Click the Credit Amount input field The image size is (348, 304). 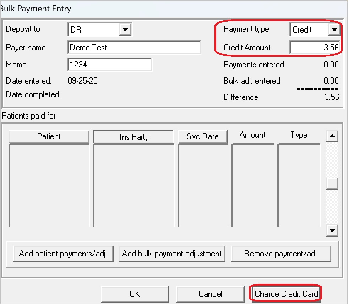314,48
